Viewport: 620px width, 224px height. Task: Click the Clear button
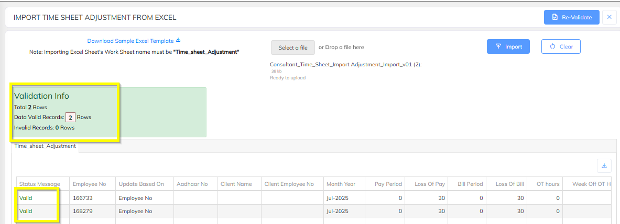[561, 46]
